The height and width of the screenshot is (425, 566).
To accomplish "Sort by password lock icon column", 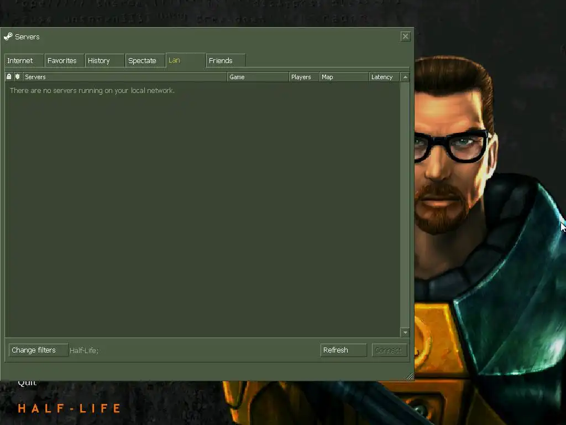I will tap(9, 76).
